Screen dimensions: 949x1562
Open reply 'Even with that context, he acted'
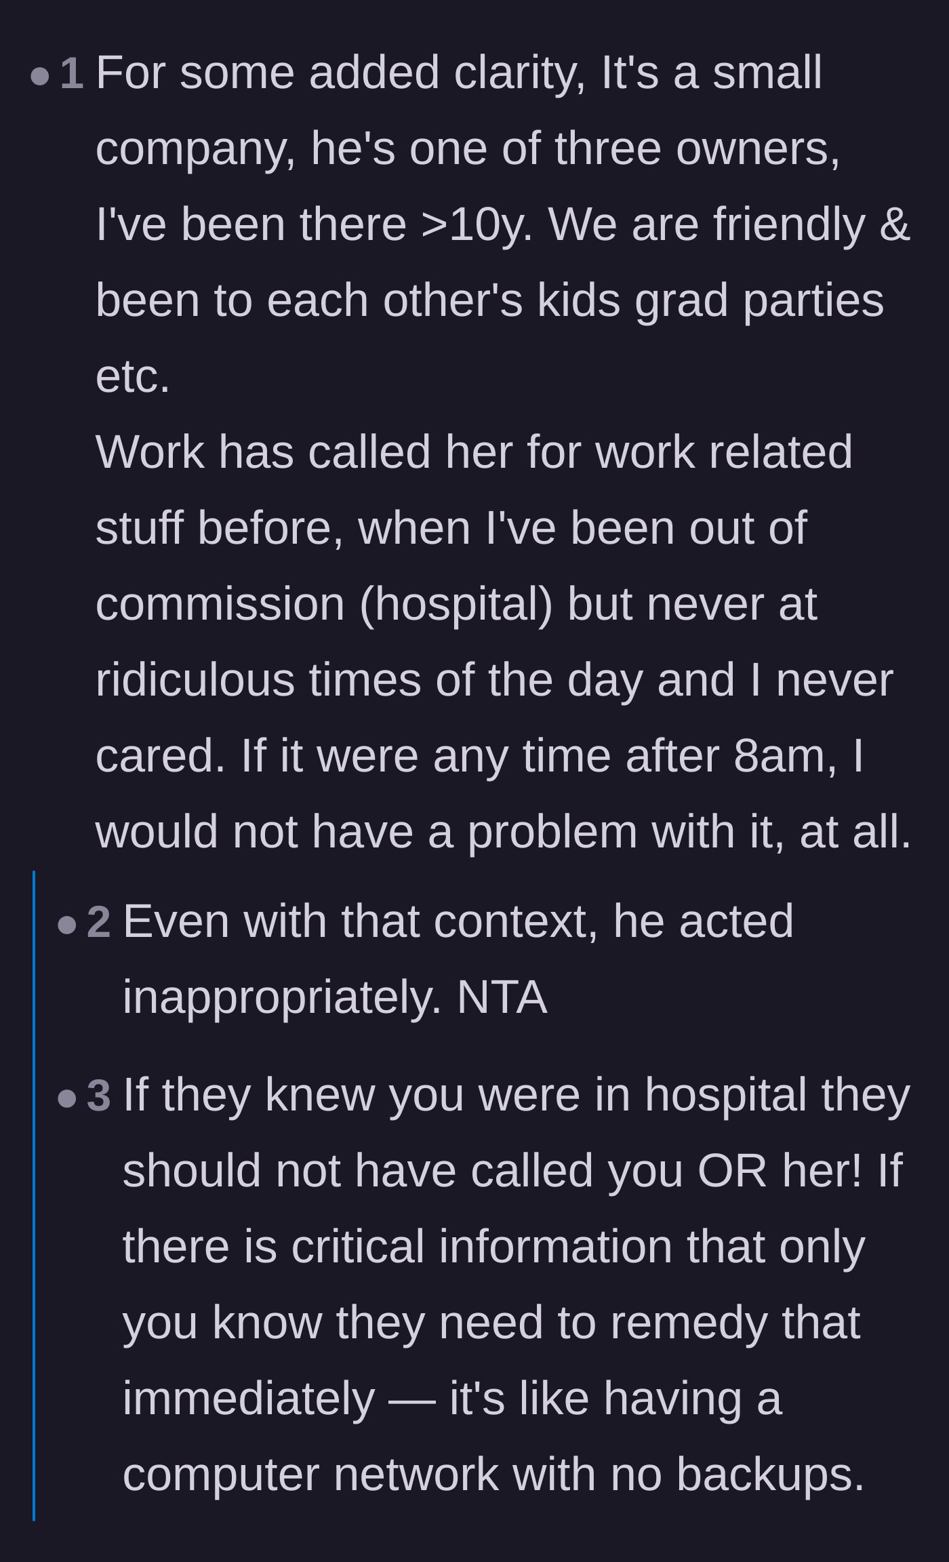(458, 960)
